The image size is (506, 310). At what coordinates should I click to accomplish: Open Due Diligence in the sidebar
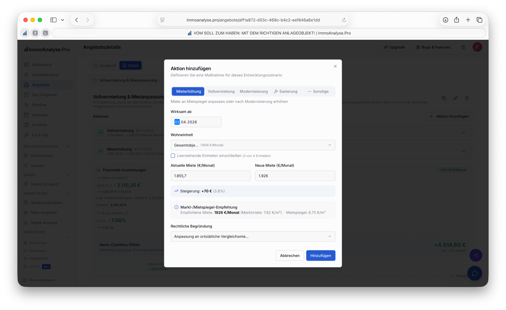[47, 95]
